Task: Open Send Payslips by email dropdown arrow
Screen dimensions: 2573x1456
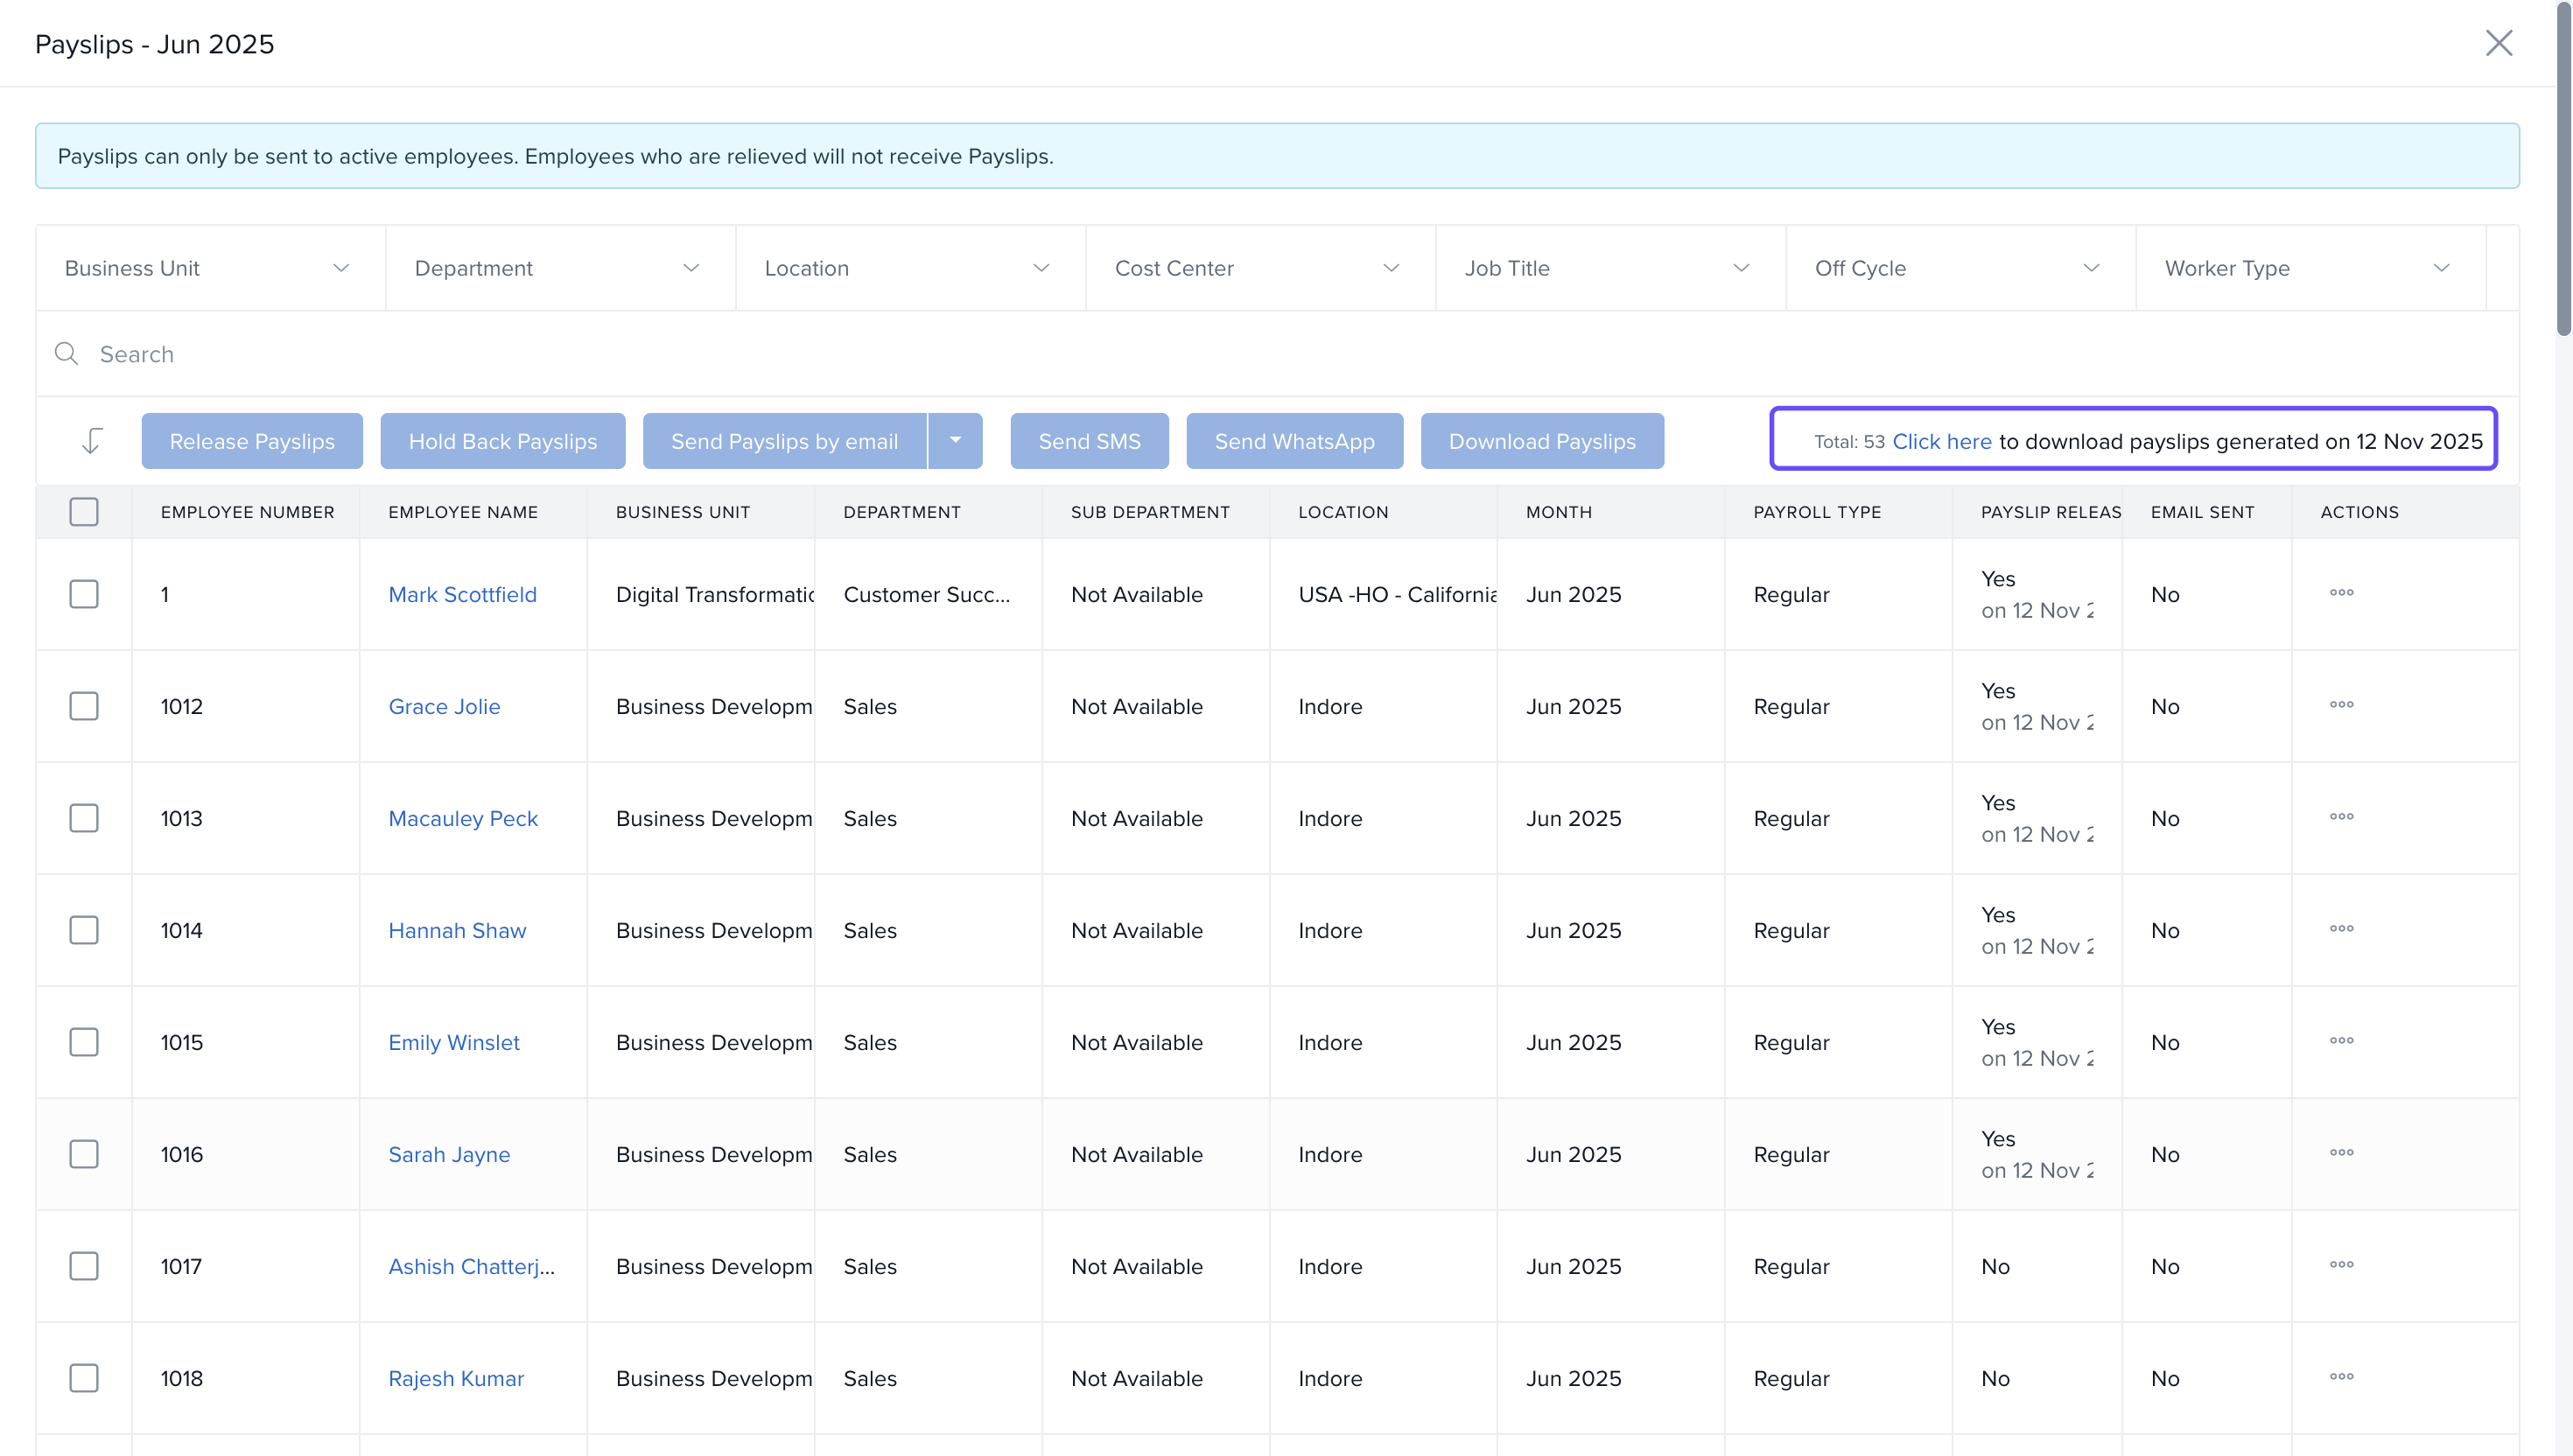Action: (x=955, y=441)
